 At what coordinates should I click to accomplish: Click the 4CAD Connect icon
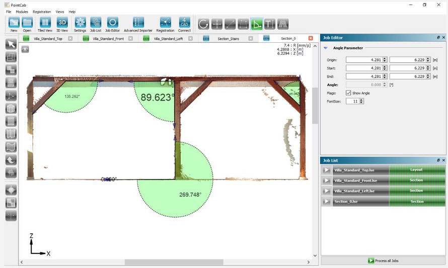tap(184, 23)
